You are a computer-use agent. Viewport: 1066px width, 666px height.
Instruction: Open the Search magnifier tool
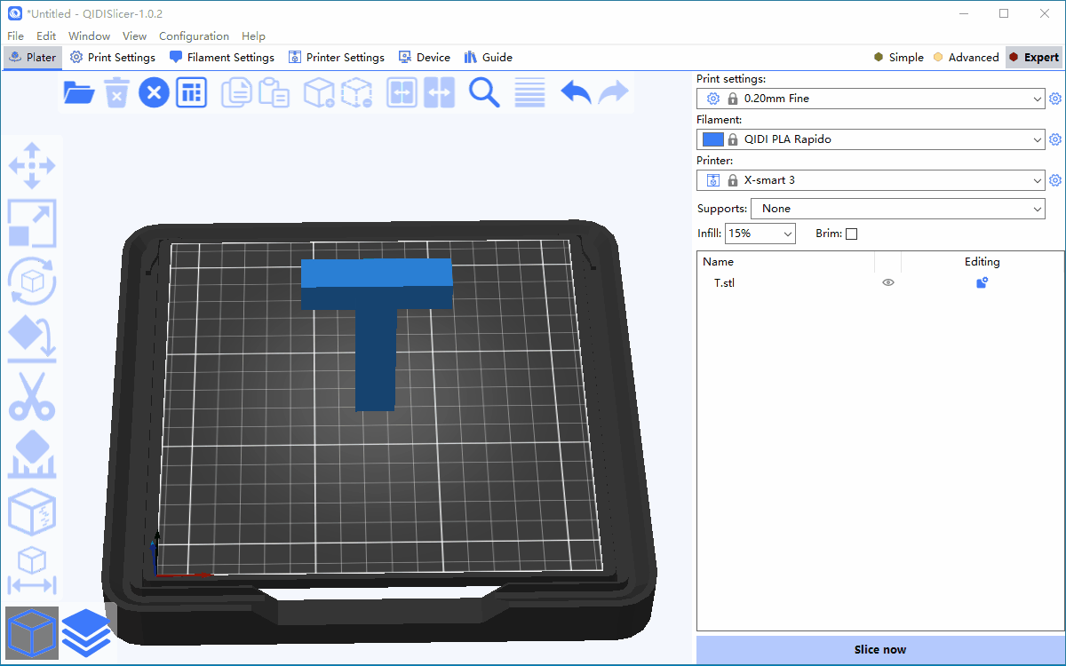[x=484, y=92]
